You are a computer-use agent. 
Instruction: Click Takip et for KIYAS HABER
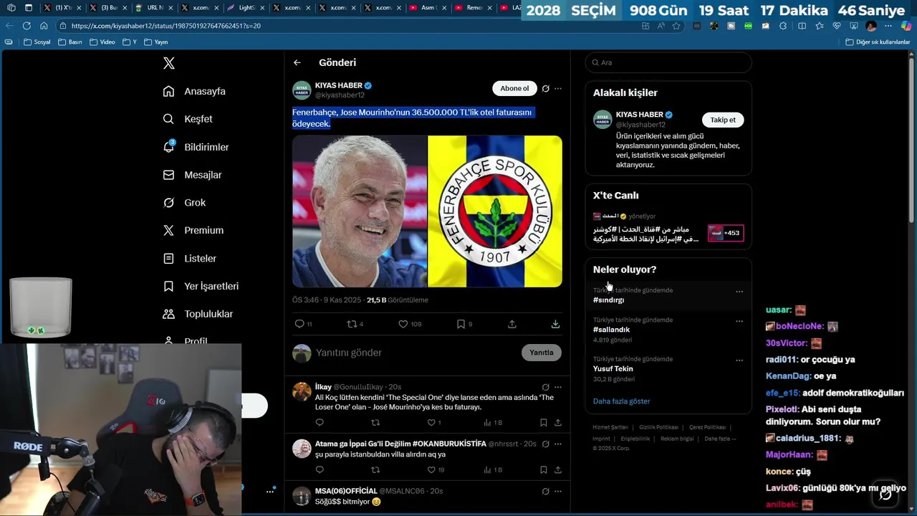tap(723, 120)
